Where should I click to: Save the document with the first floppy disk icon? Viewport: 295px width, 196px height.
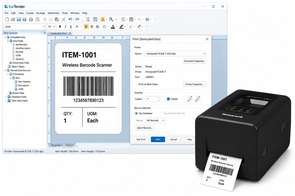pos(19,19)
